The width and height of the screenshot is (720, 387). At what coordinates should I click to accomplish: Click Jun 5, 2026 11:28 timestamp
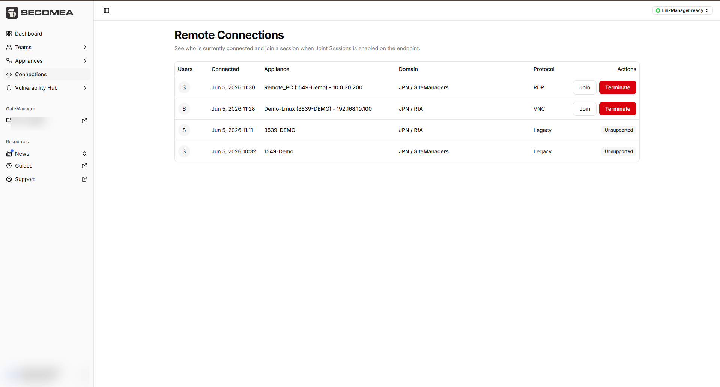pos(233,109)
